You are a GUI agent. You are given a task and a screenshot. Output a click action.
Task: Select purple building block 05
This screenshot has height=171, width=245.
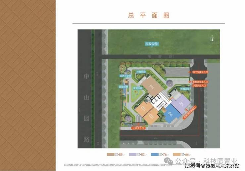point(181,104)
